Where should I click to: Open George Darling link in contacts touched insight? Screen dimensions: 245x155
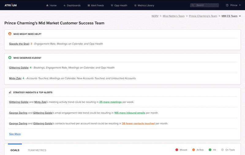[18, 124]
